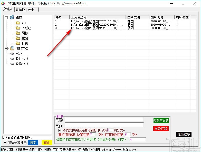Click the 打印张数 column number field
This screenshot has width=201, height=152.
click(128, 134)
